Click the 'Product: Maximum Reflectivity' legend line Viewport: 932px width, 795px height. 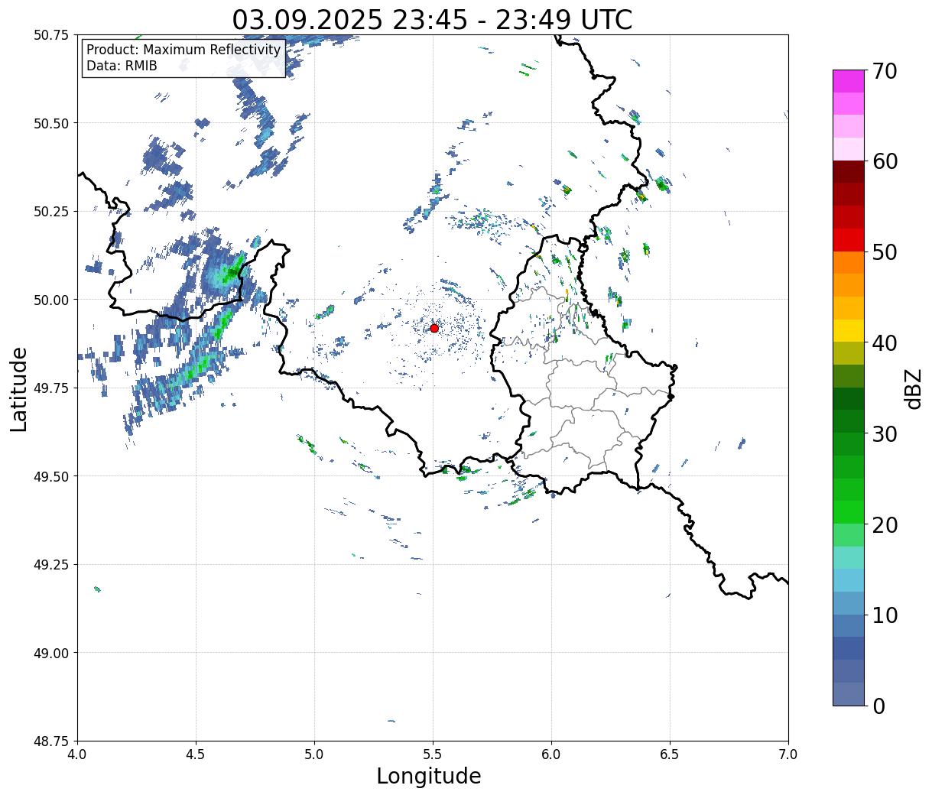(183, 50)
